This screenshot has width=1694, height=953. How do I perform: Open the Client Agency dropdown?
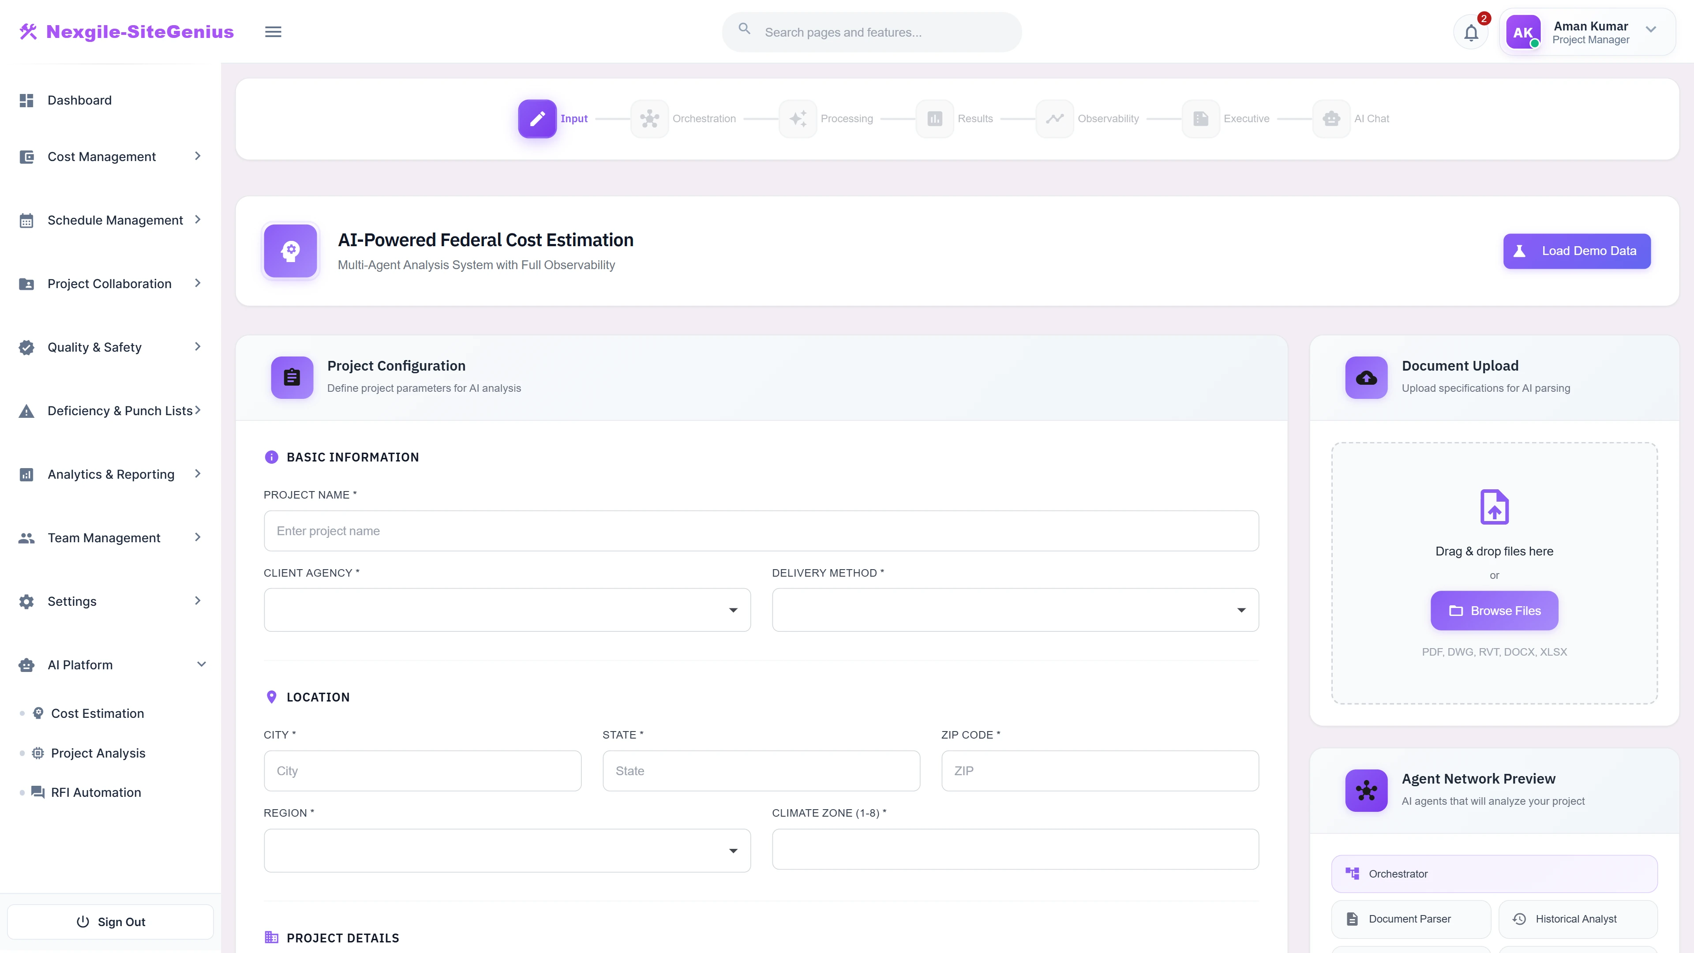[x=506, y=610]
